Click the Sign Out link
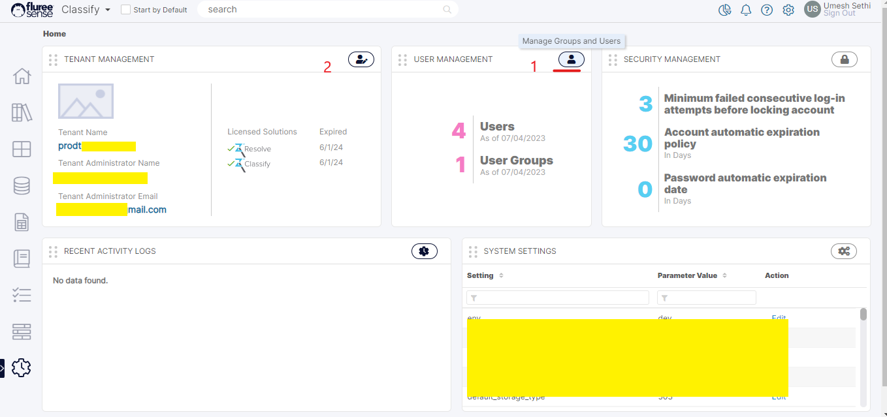 coord(839,14)
